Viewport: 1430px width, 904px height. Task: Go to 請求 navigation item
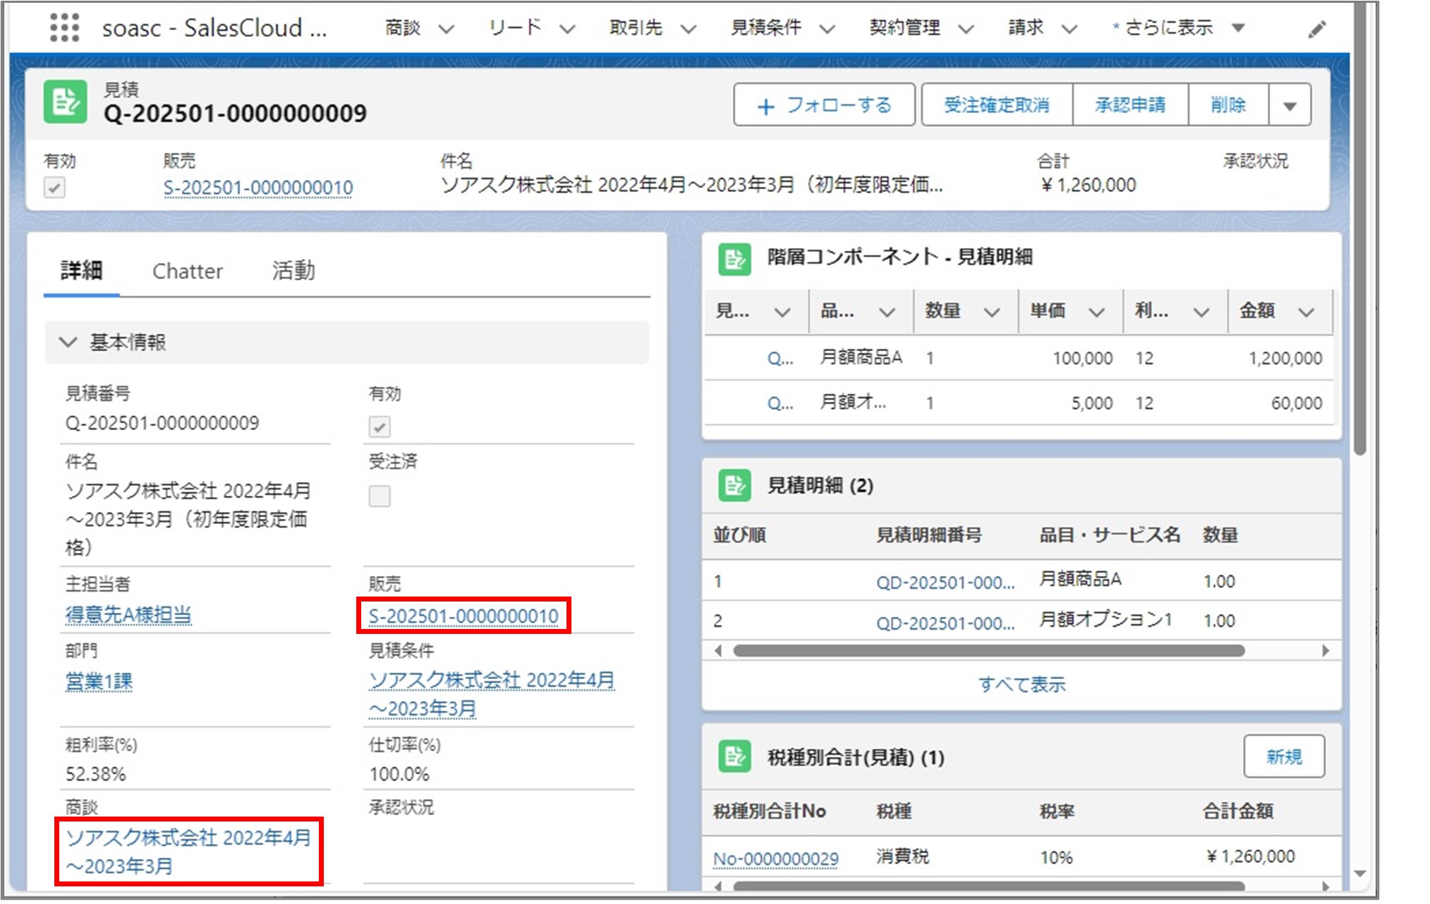[x=1026, y=28]
